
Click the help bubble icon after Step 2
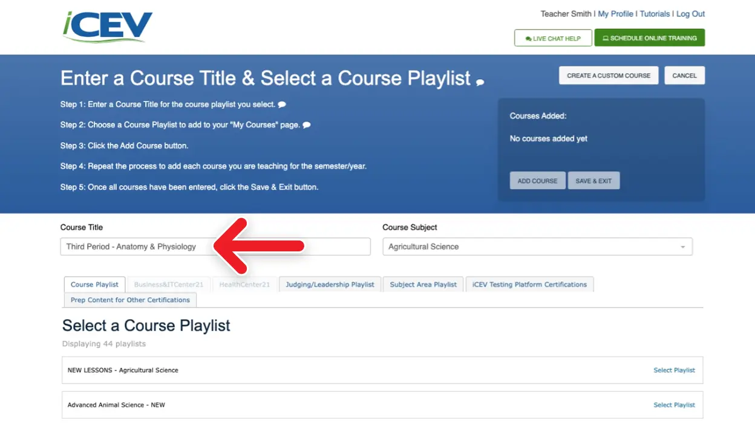pyautogui.click(x=307, y=125)
